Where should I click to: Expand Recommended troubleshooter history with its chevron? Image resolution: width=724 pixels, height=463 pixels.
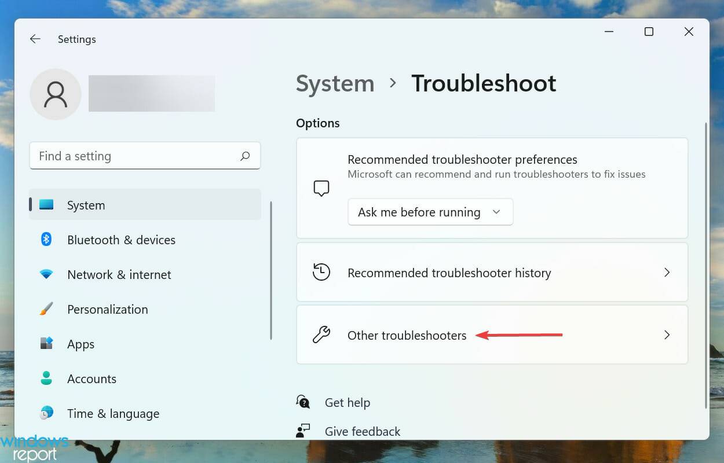coord(667,272)
